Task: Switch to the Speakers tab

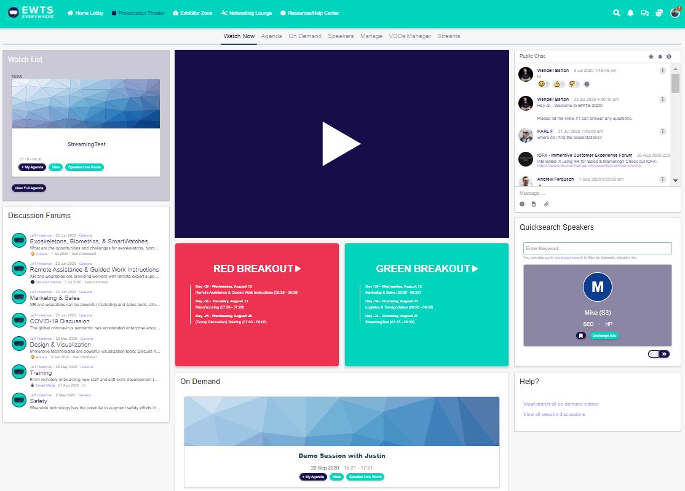Action: (341, 36)
